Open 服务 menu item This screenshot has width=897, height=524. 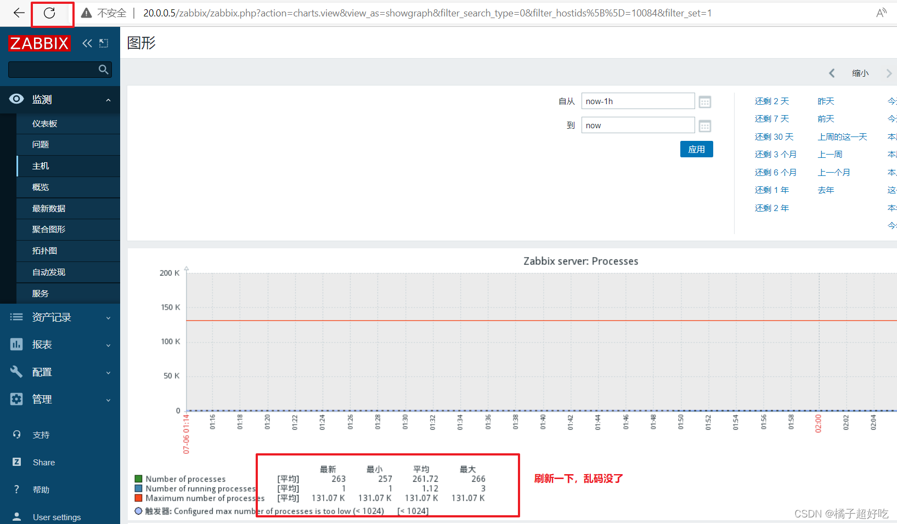pos(69,294)
